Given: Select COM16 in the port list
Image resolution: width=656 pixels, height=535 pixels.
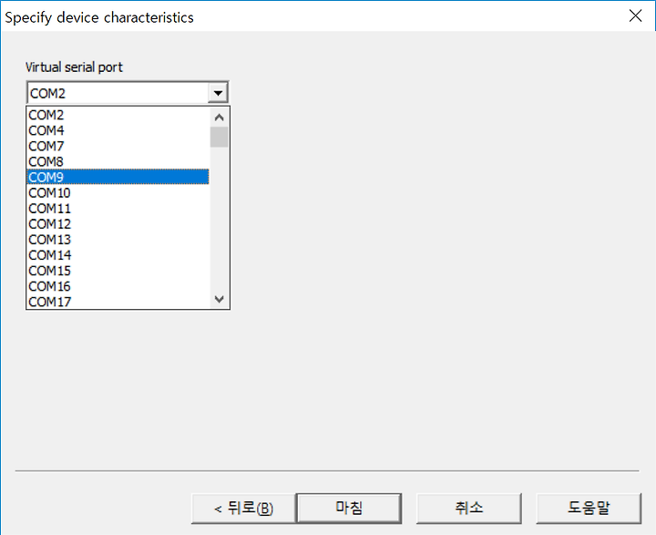Looking at the screenshot, I should pyautogui.click(x=118, y=286).
